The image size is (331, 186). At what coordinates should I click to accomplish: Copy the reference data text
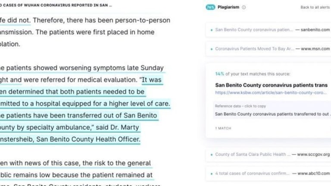[272, 110]
